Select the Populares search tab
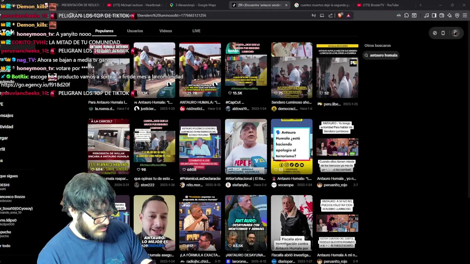 pyautogui.click(x=104, y=31)
